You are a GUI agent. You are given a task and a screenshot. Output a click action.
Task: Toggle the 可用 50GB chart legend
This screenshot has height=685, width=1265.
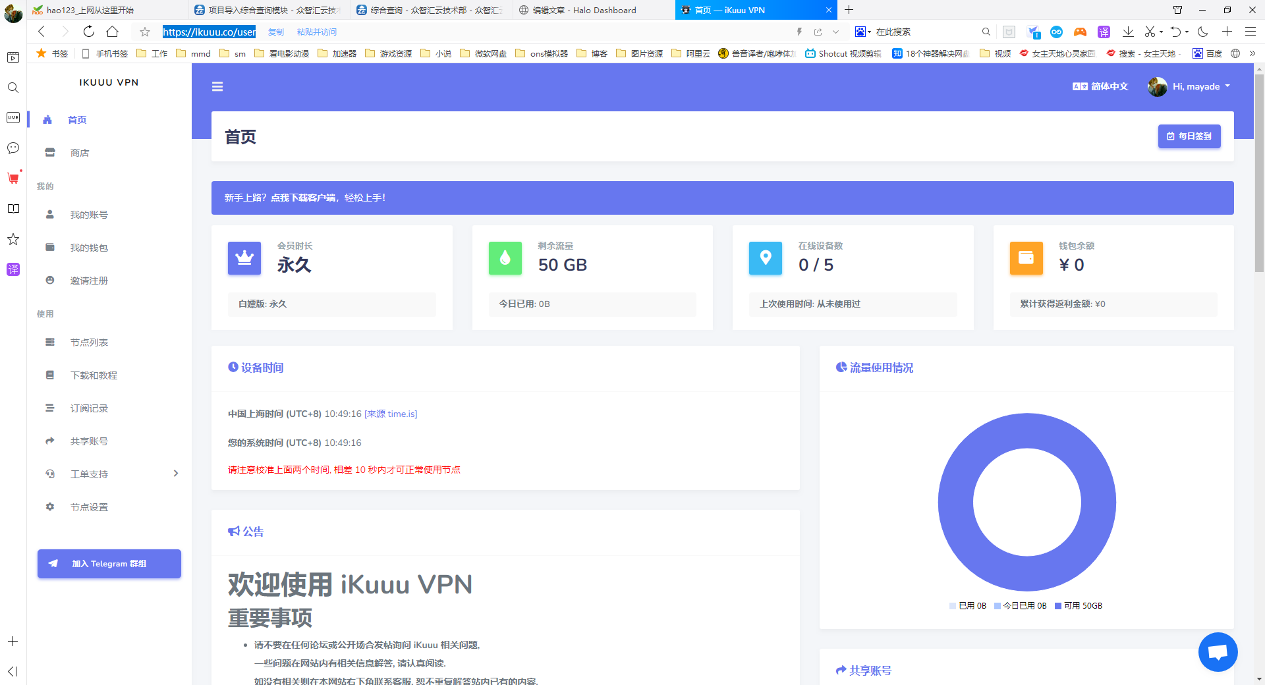pyautogui.click(x=1079, y=606)
